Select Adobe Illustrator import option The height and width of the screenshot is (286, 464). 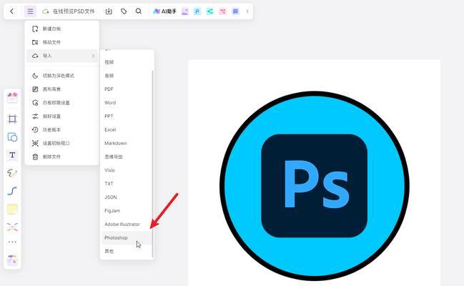127,225
